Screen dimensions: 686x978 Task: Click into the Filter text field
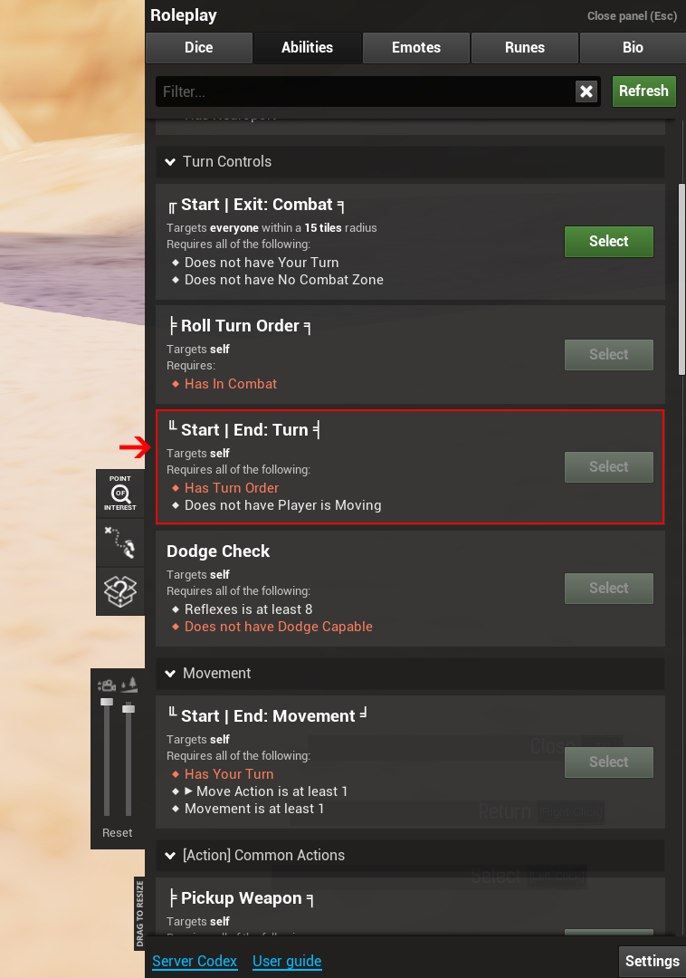click(362, 91)
